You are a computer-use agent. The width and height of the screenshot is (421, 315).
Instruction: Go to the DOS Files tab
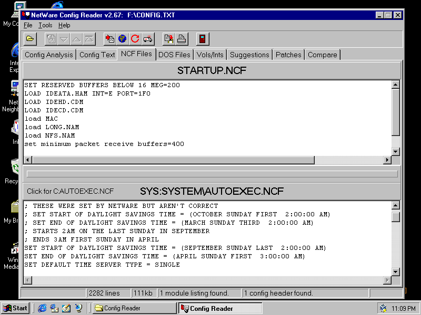174,55
